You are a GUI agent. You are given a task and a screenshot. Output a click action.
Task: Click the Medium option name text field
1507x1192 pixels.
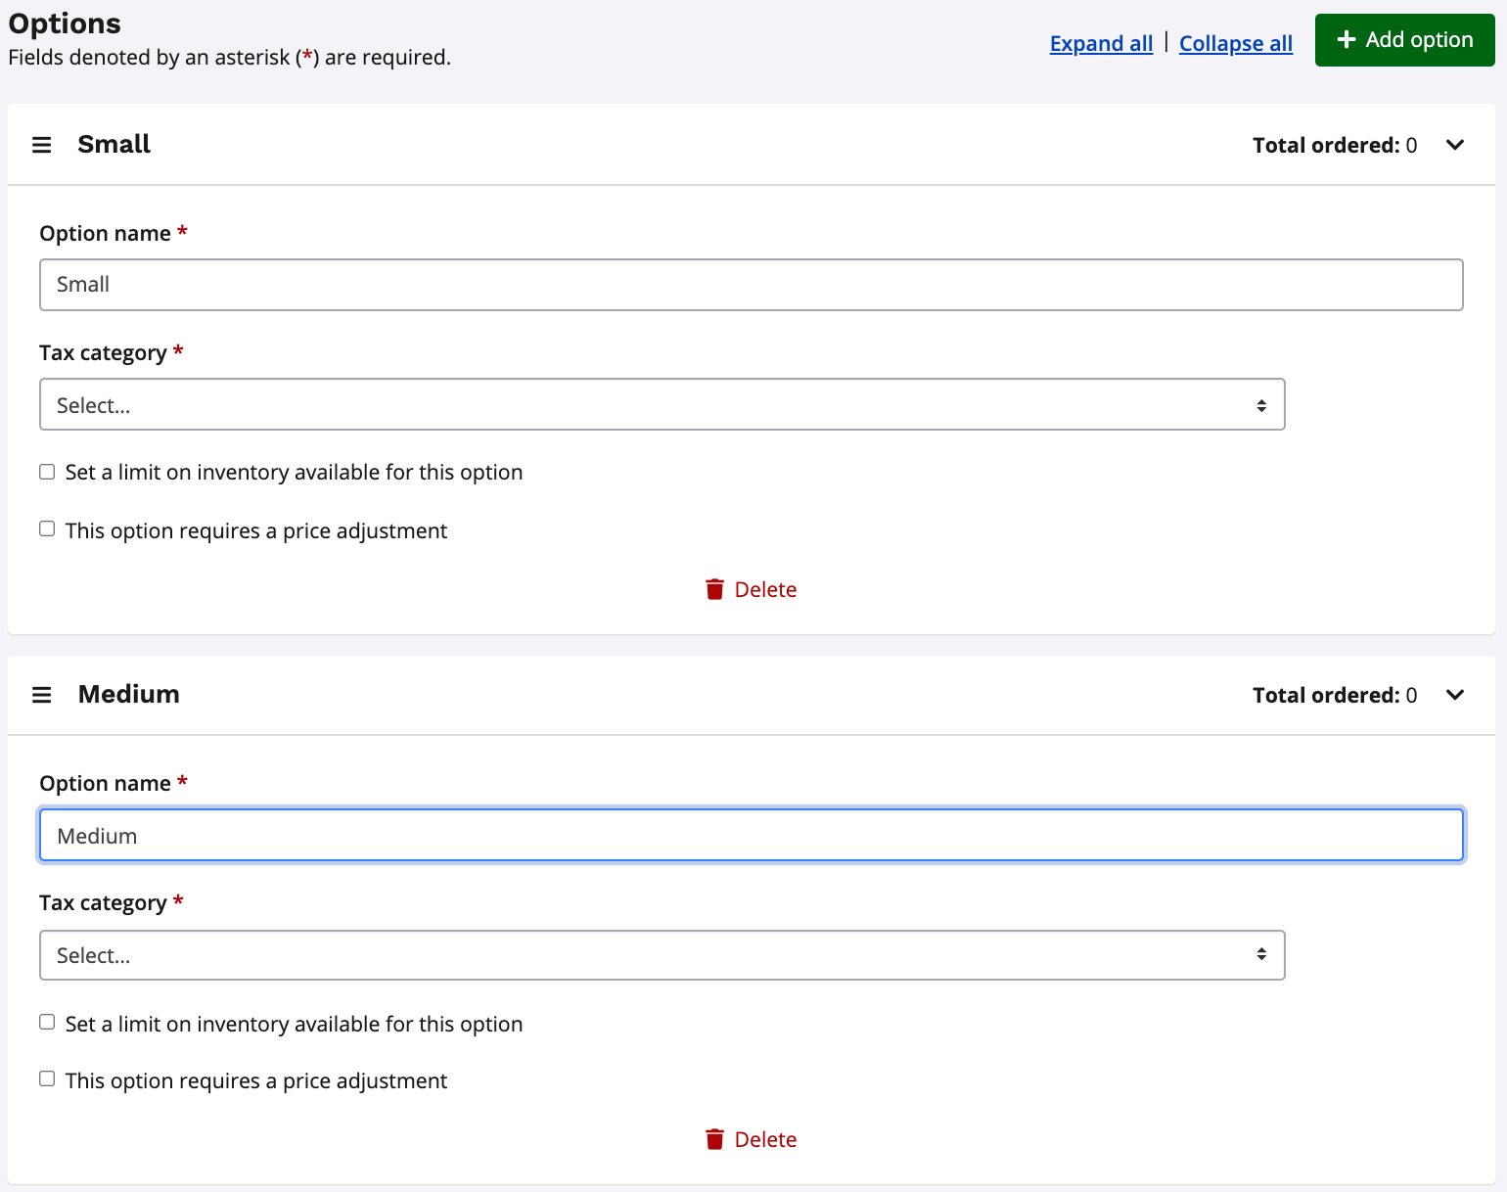point(751,836)
